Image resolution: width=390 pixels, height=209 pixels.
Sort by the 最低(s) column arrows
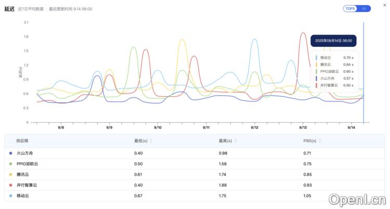click(151, 141)
